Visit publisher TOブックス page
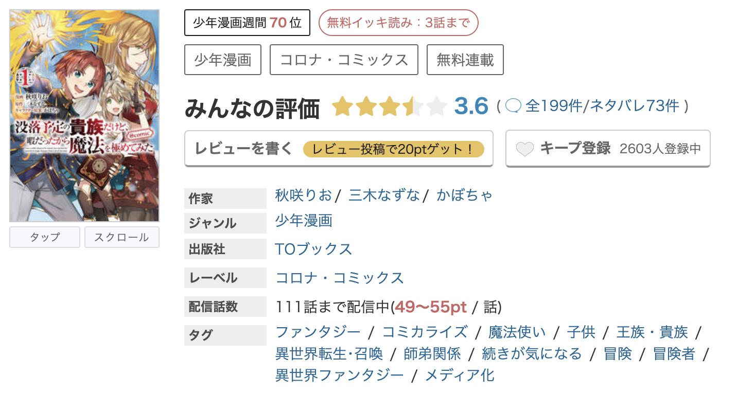The image size is (737, 393). [x=314, y=249]
